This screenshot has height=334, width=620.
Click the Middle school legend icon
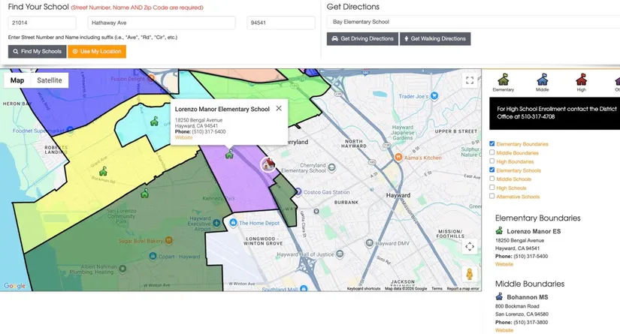[x=542, y=80]
